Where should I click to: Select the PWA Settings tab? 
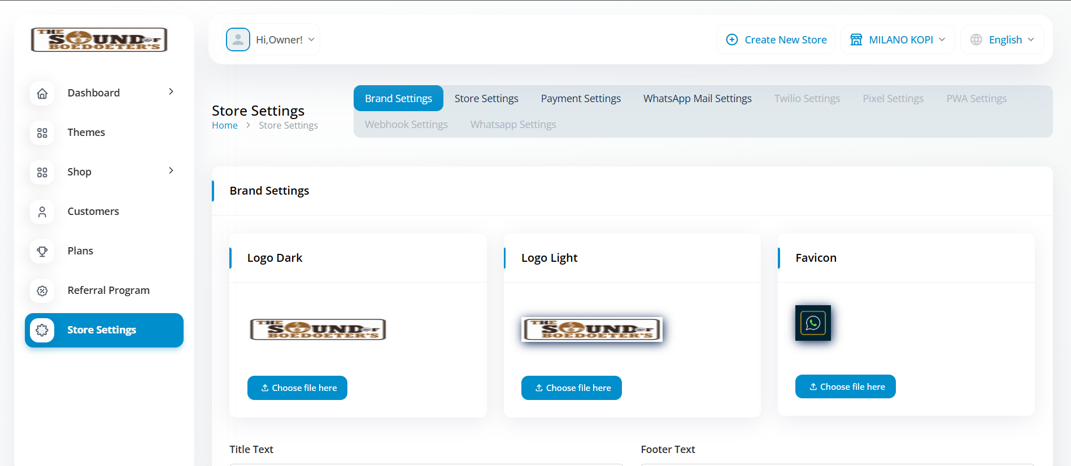[x=977, y=99]
